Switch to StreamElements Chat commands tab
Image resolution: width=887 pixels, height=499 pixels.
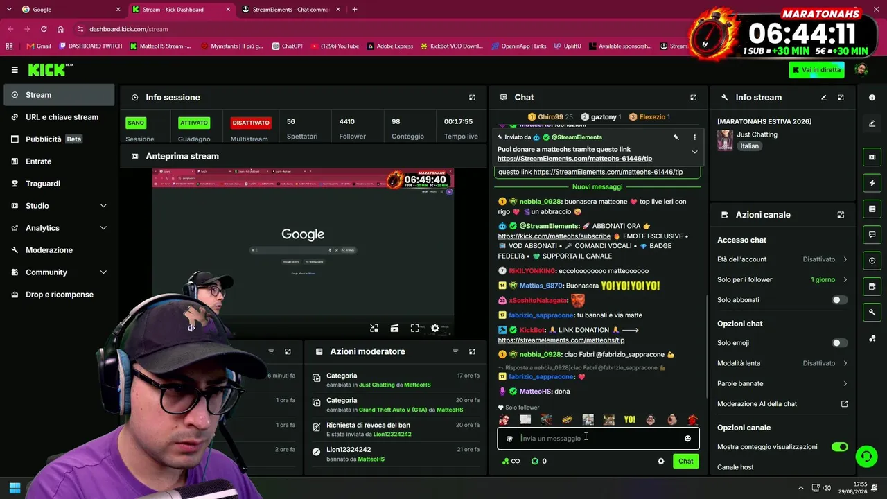point(292,10)
